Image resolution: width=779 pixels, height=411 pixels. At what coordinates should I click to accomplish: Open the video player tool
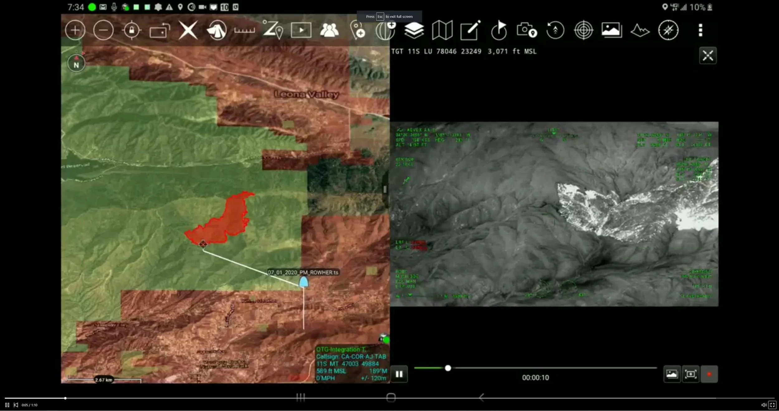301,30
